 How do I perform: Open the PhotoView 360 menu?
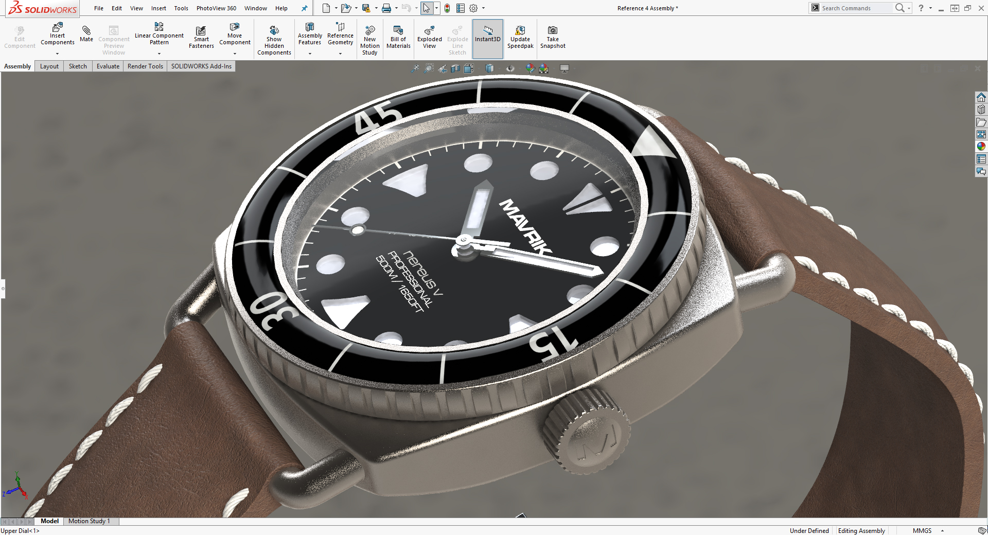216,8
